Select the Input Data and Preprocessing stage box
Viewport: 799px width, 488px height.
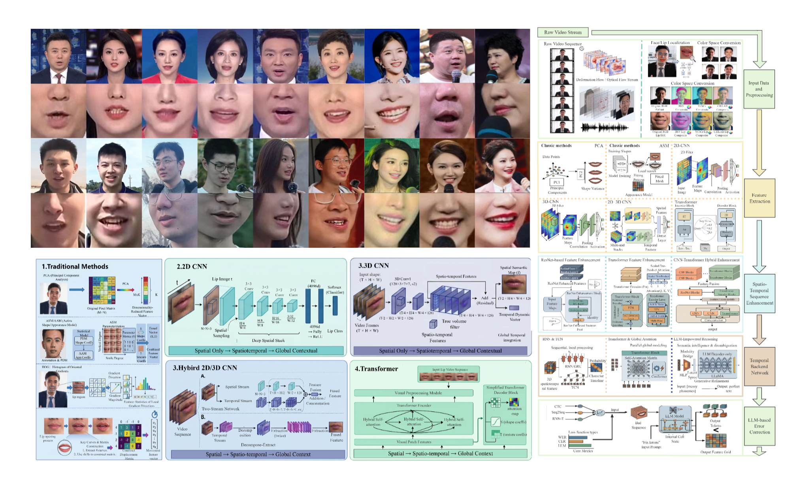[759, 89]
